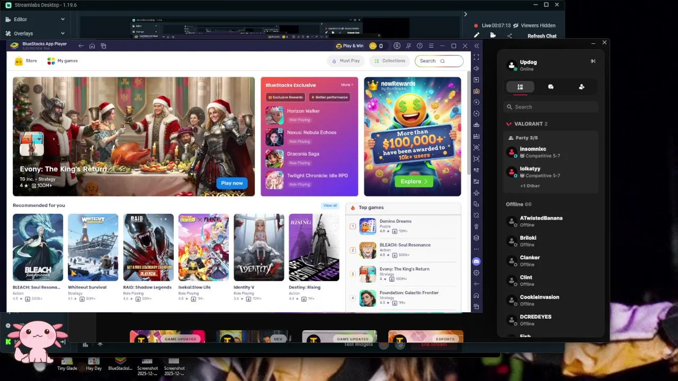Collapse the BlueStacks side toolbar
Screen dimensions: 678x381
pos(476,46)
